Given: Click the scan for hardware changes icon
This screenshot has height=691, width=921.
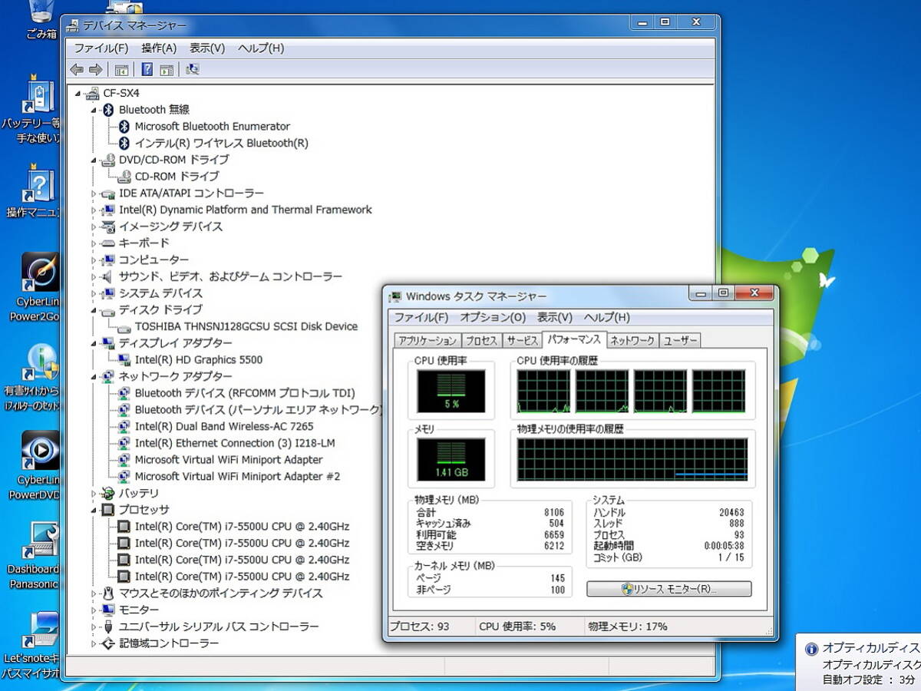Looking at the screenshot, I should pyautogui.click(x=193, y=70).
